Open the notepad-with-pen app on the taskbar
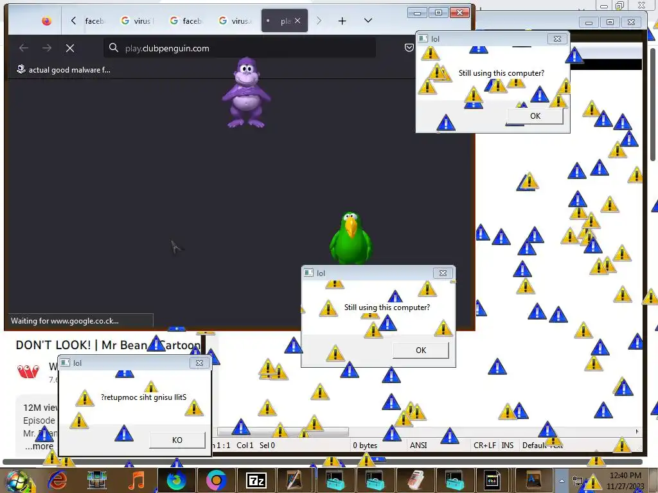 294,480
